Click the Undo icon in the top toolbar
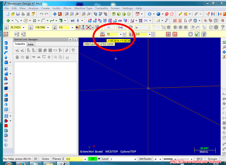This screenshot has width=226, height=165. coord(42,14)
